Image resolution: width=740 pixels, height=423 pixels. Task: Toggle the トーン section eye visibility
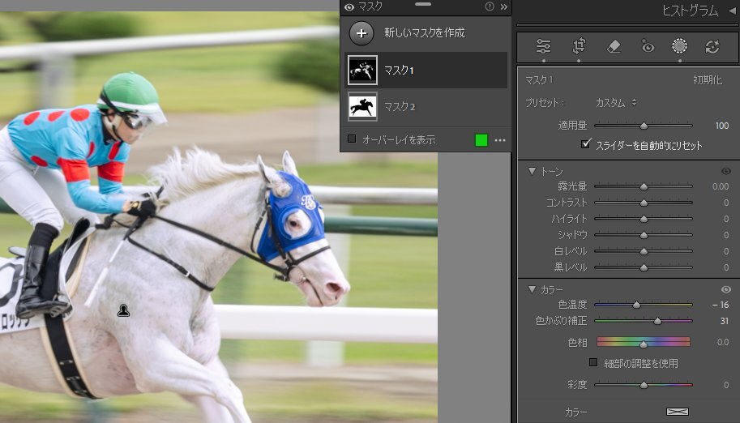[x=725, y=171]
